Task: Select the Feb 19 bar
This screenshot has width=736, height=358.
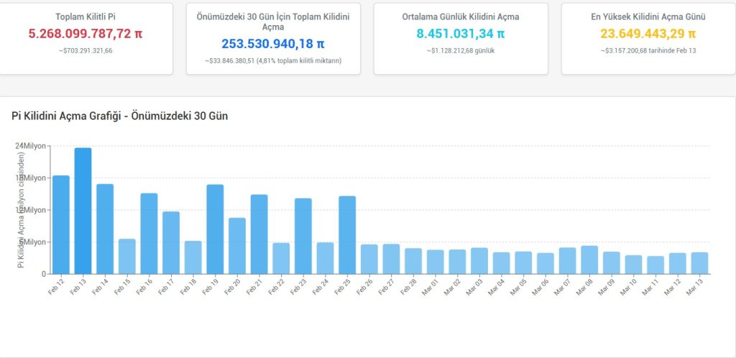Action: click(x=215, y=229)
